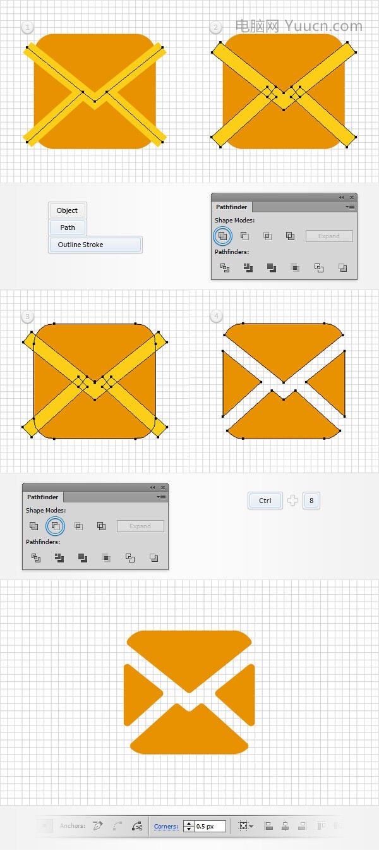Convert selected anchor points to smooth
This screenshot has width=379, height=850.
(x=117, y=825)
